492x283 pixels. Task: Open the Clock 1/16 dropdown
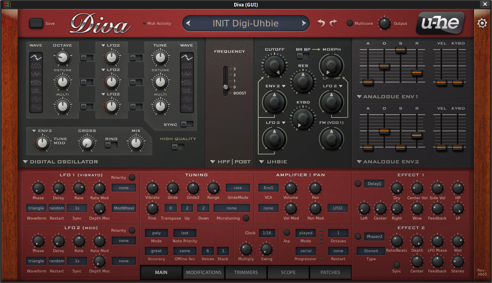tap(267, 233)
